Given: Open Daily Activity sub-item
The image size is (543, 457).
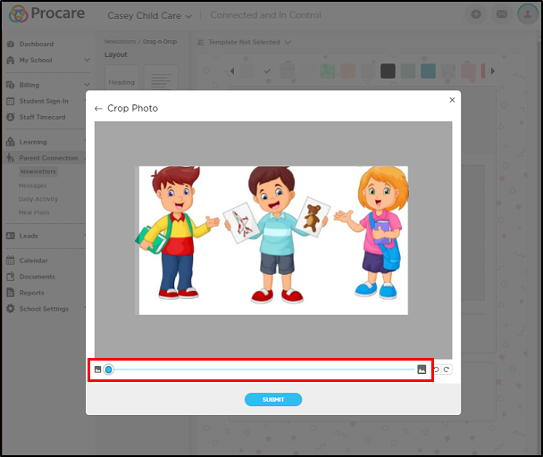Looking at the screenshot, I should [x=38, y=199].
